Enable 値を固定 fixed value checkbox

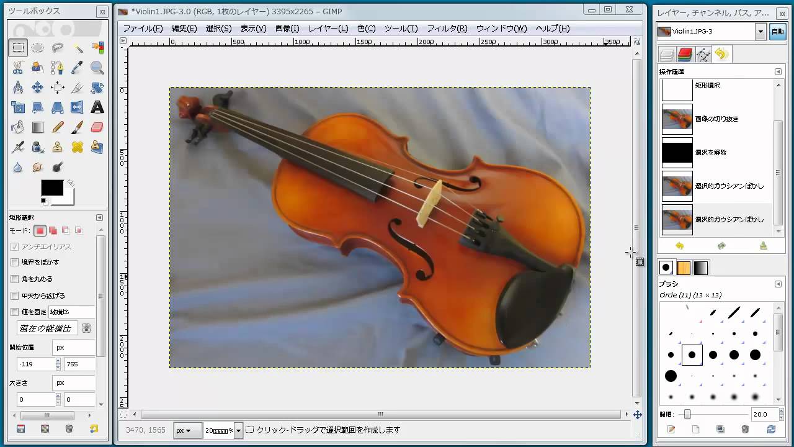(x=15, y=312)
